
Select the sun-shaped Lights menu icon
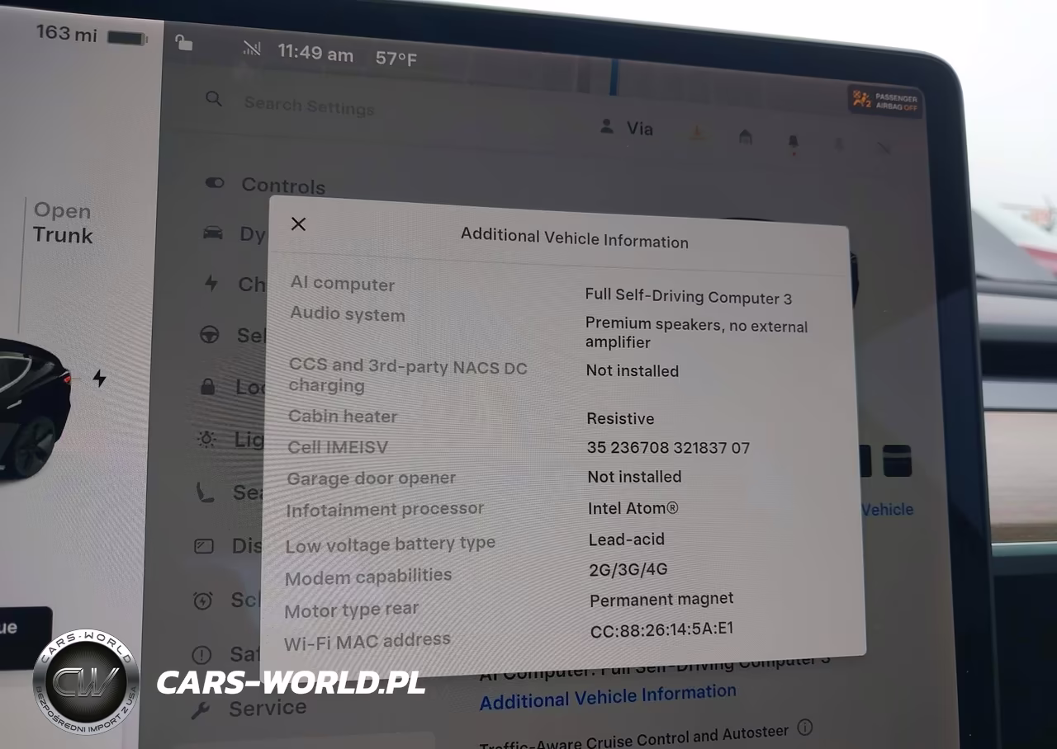206,438
